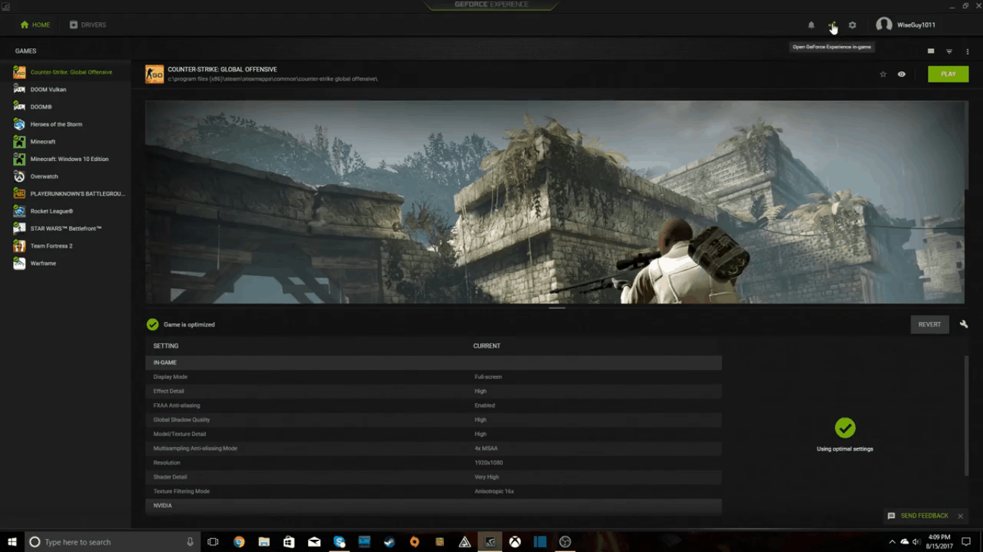Open the GeForce Experience in-game share overlay
983x552 pixels.
point(832,25)
